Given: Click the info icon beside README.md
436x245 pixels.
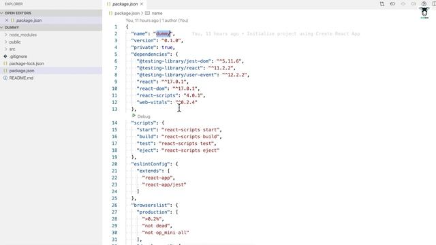Looking at the screenshot, I should coord(5,78).
